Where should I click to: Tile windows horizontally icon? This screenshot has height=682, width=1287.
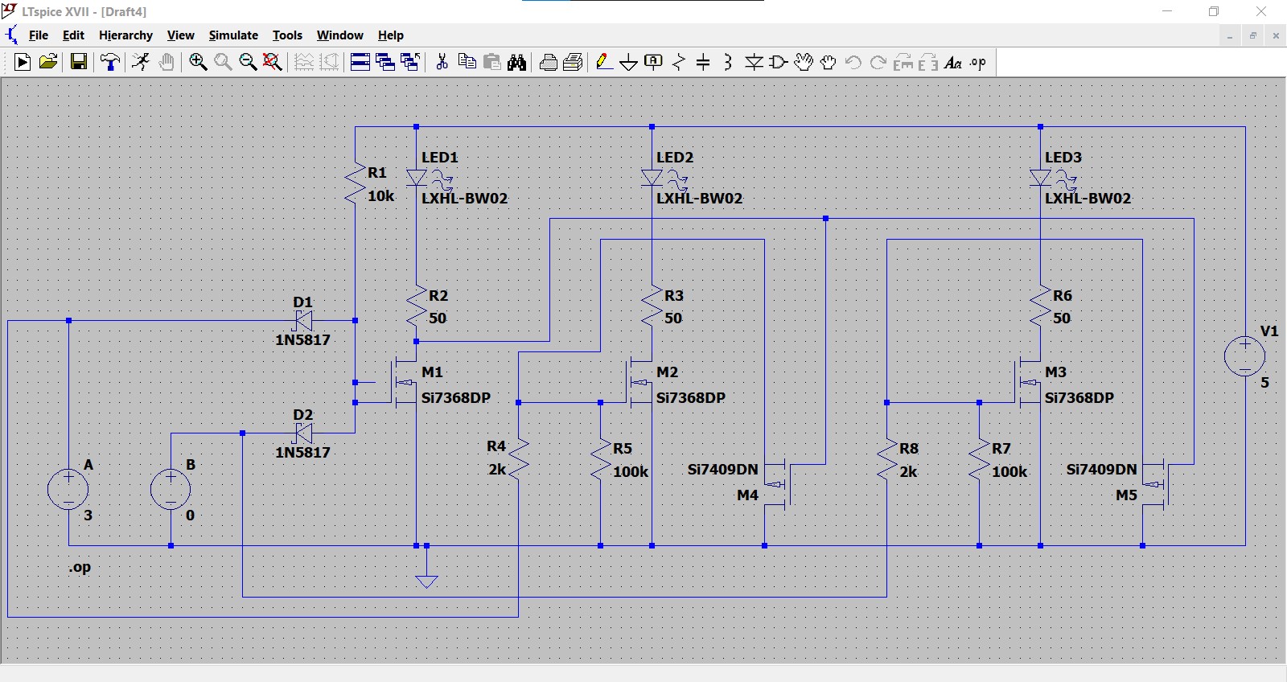click(360, 62)
